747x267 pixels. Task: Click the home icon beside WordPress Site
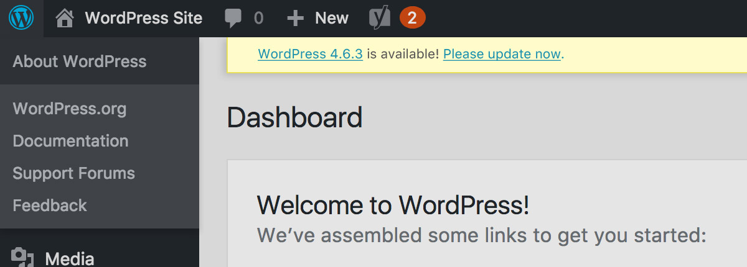click(x=64, y=19)
